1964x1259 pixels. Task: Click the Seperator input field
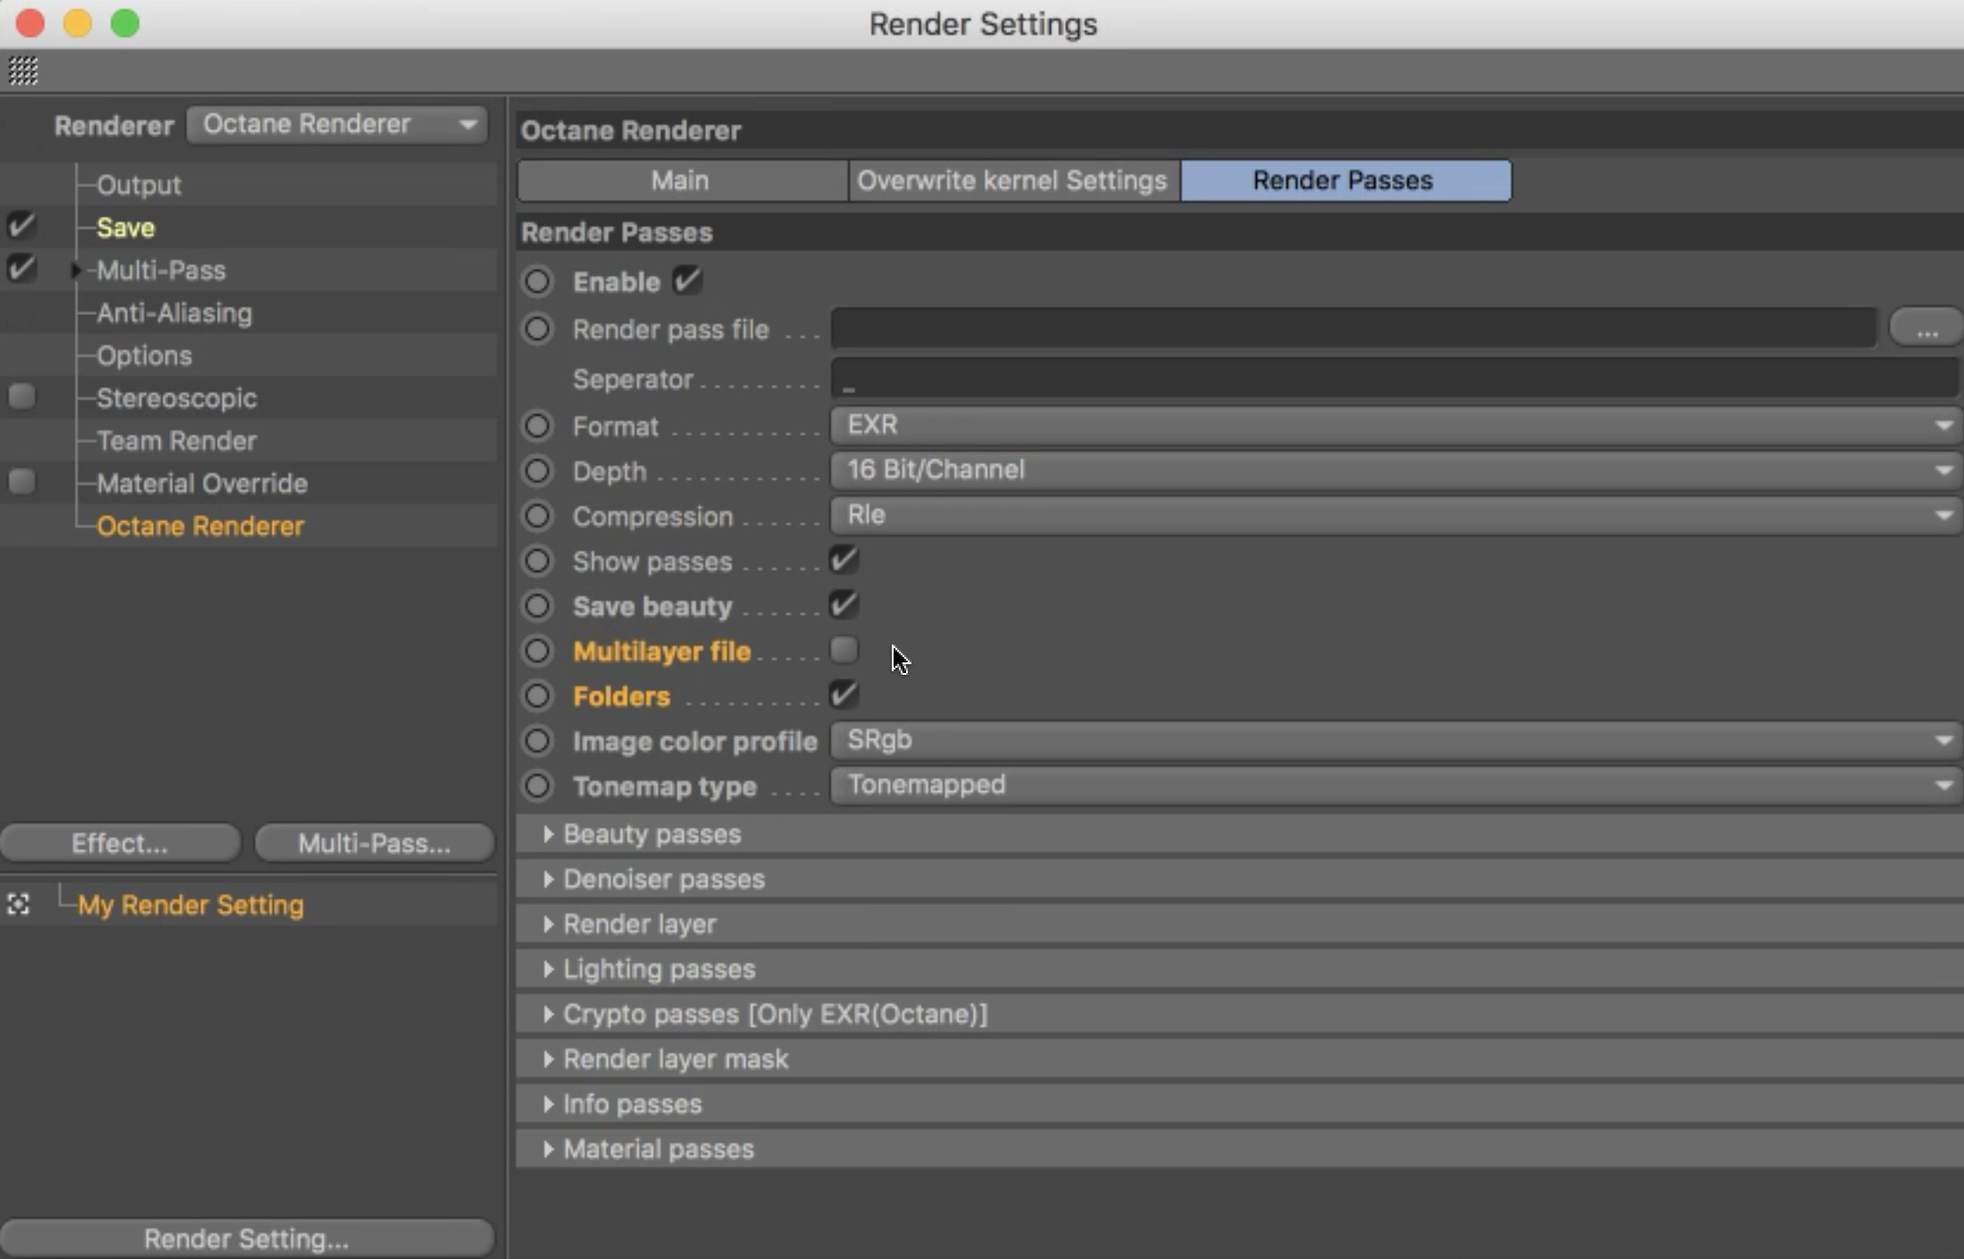[1395, 379]
